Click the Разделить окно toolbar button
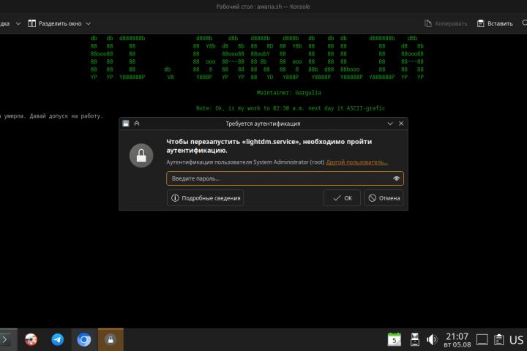 (55, 23)
